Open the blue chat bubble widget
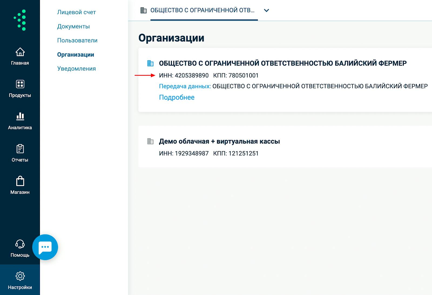432x295 pixels. [x=45, y=247]
